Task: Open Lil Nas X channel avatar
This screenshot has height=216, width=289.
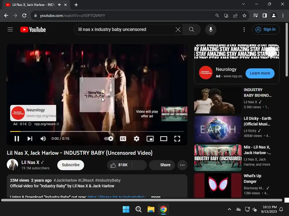Action: coord(12,165)
